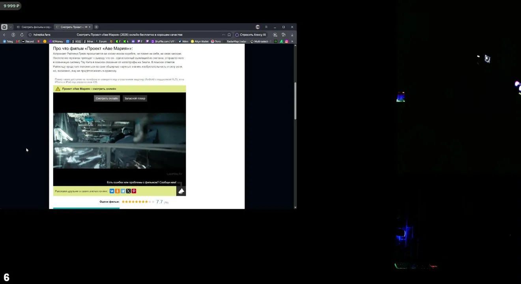
Task: Open the downloads panel
Action: [292, 35]
